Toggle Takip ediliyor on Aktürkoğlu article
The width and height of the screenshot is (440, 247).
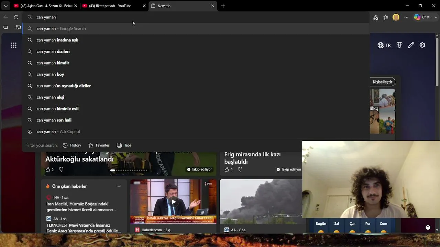199,169
